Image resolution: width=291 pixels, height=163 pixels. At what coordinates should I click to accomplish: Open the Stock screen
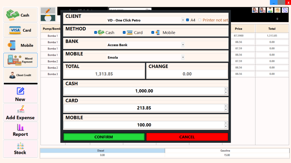[x=20, y=149]
